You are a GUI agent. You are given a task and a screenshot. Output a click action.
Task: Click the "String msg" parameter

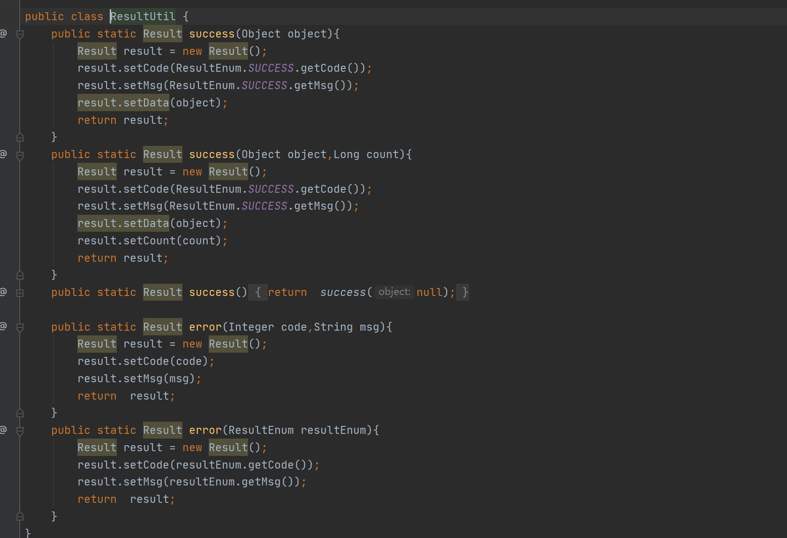click(x=346, y=327)
